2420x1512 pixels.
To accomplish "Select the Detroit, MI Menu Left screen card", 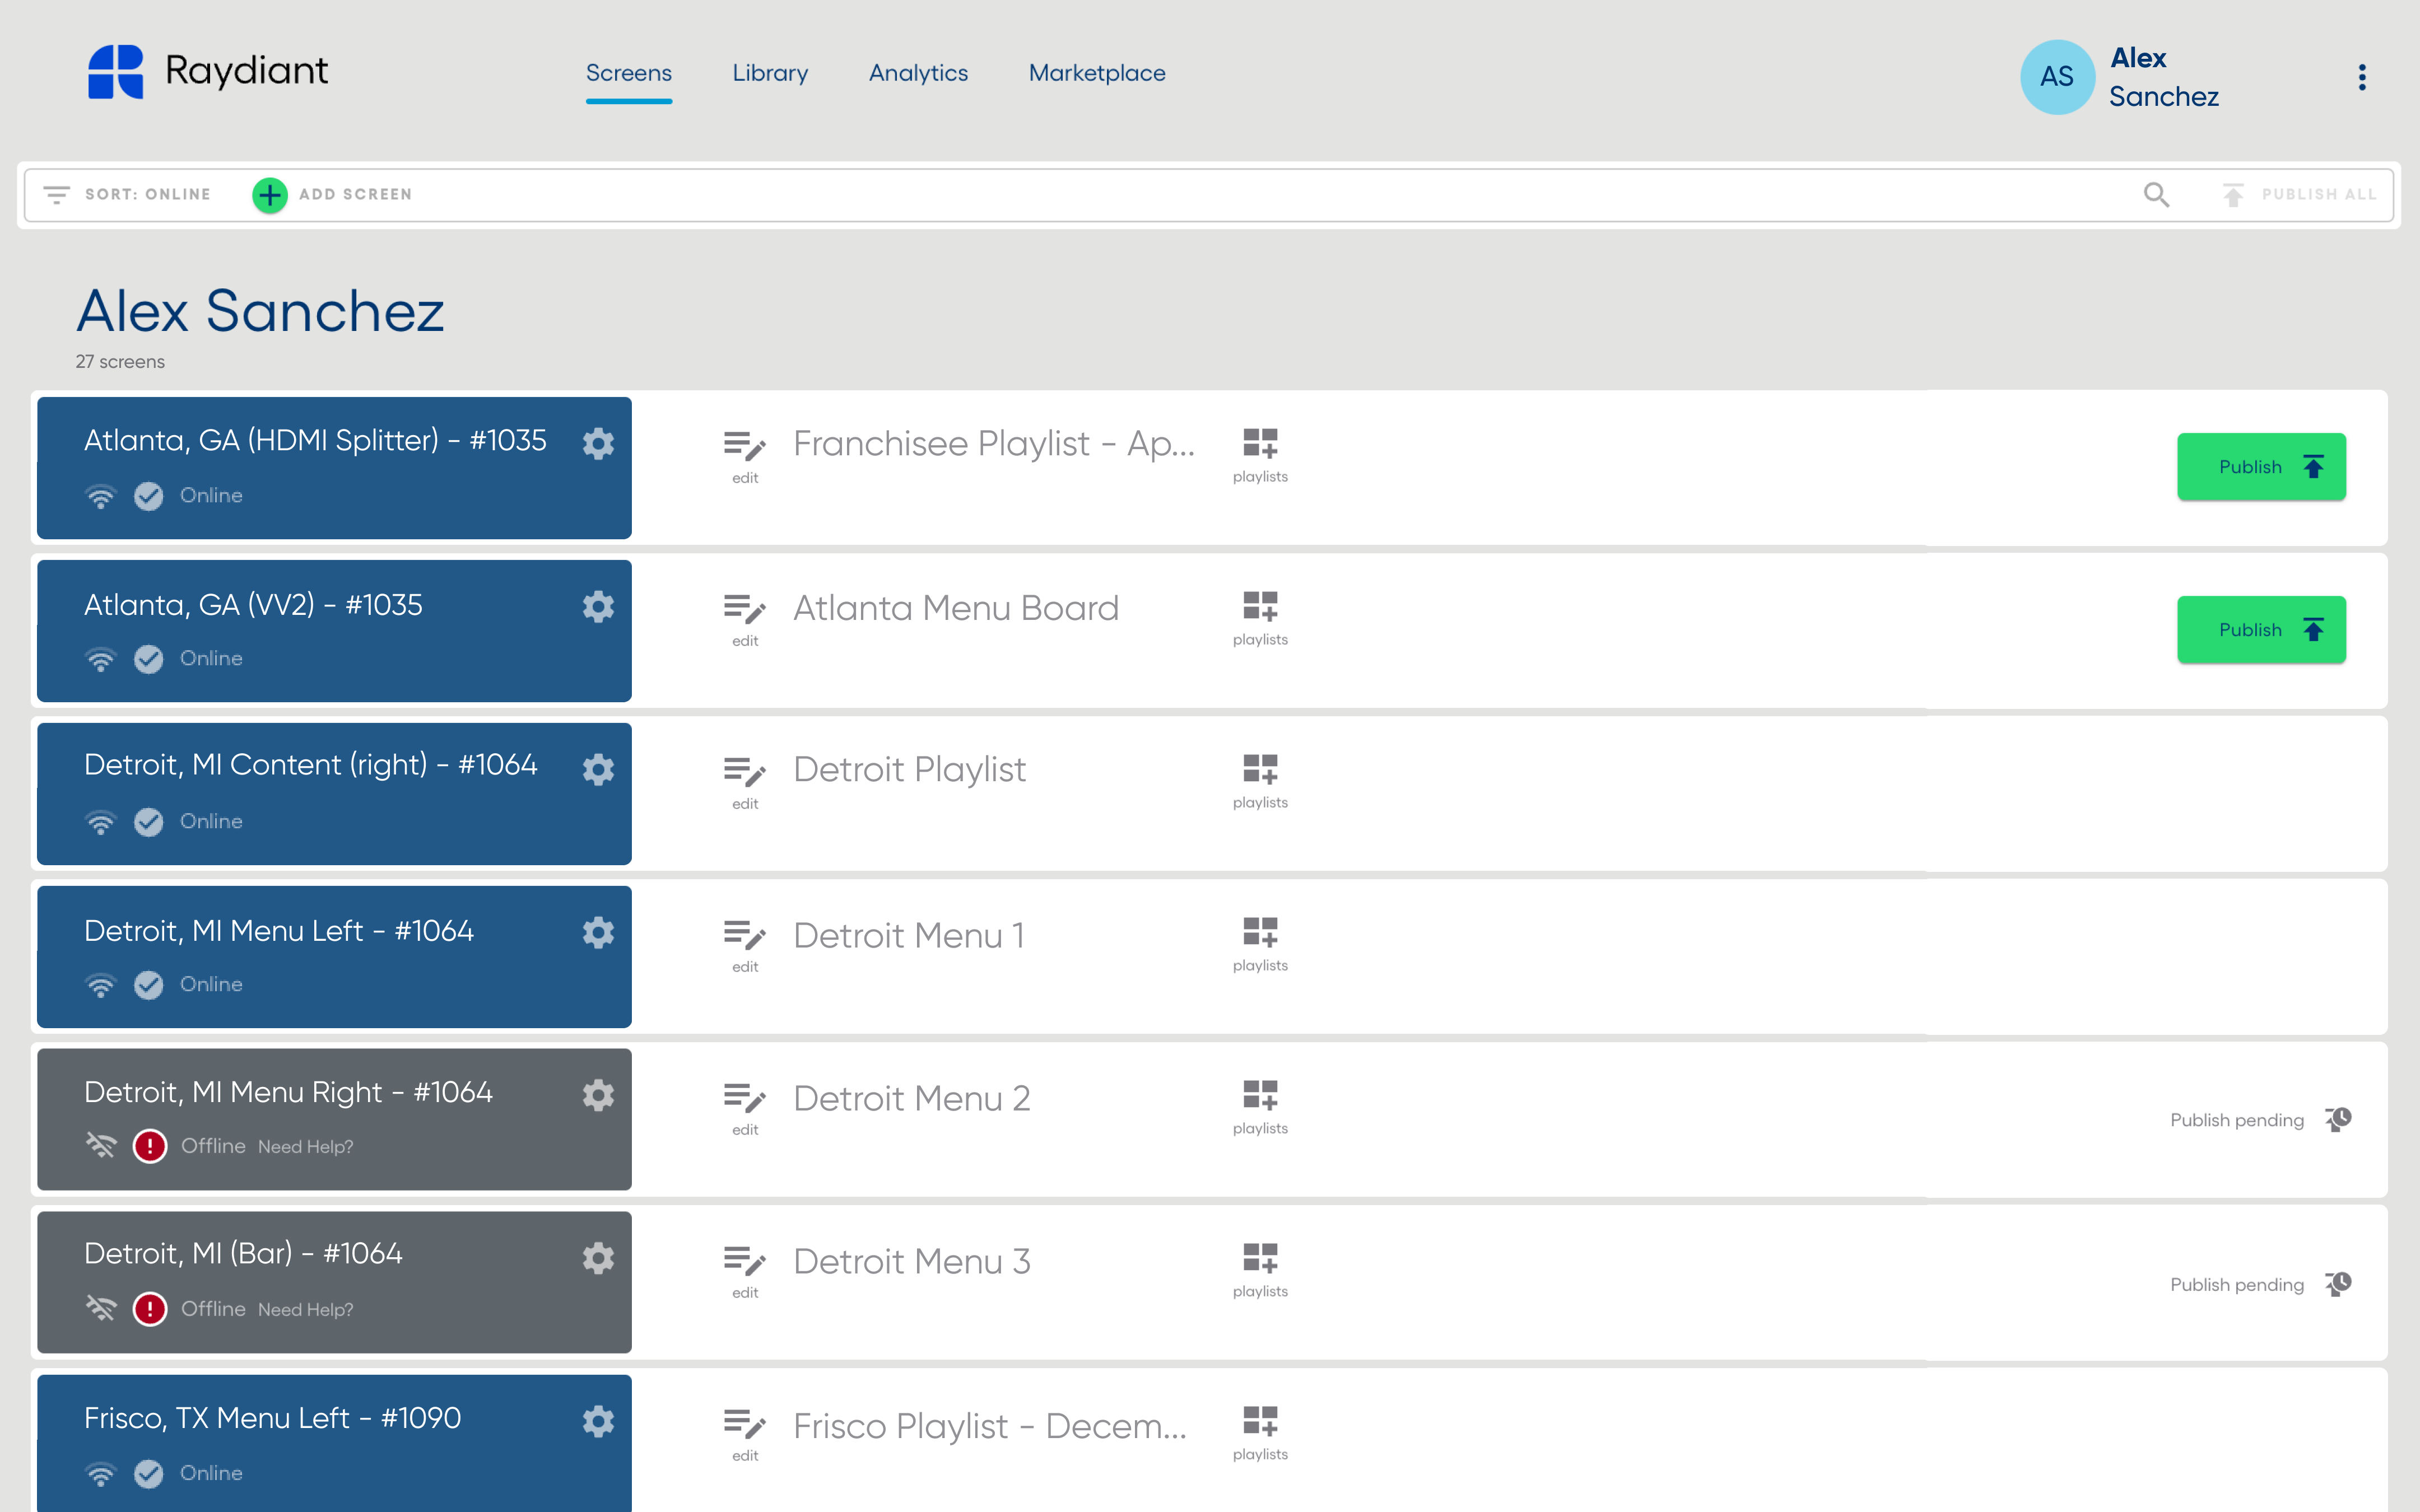I will (x=300, y=955).
